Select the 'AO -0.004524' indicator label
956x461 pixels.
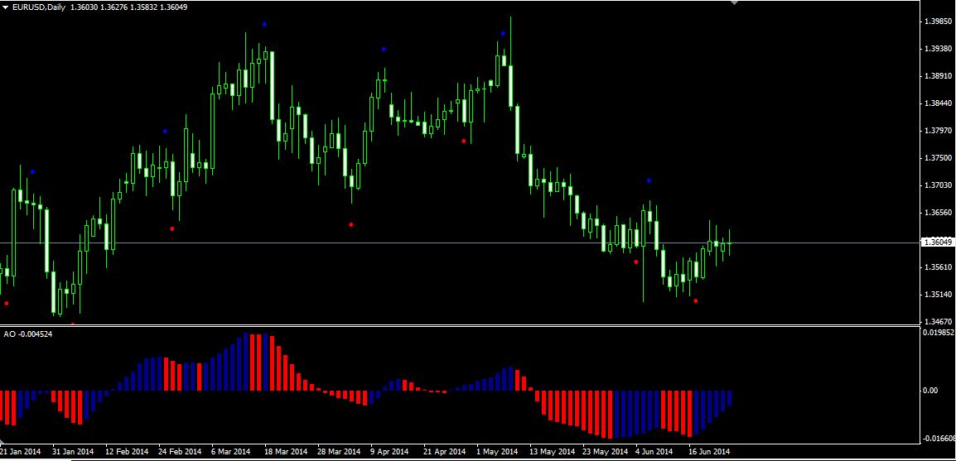coord(27,334)
